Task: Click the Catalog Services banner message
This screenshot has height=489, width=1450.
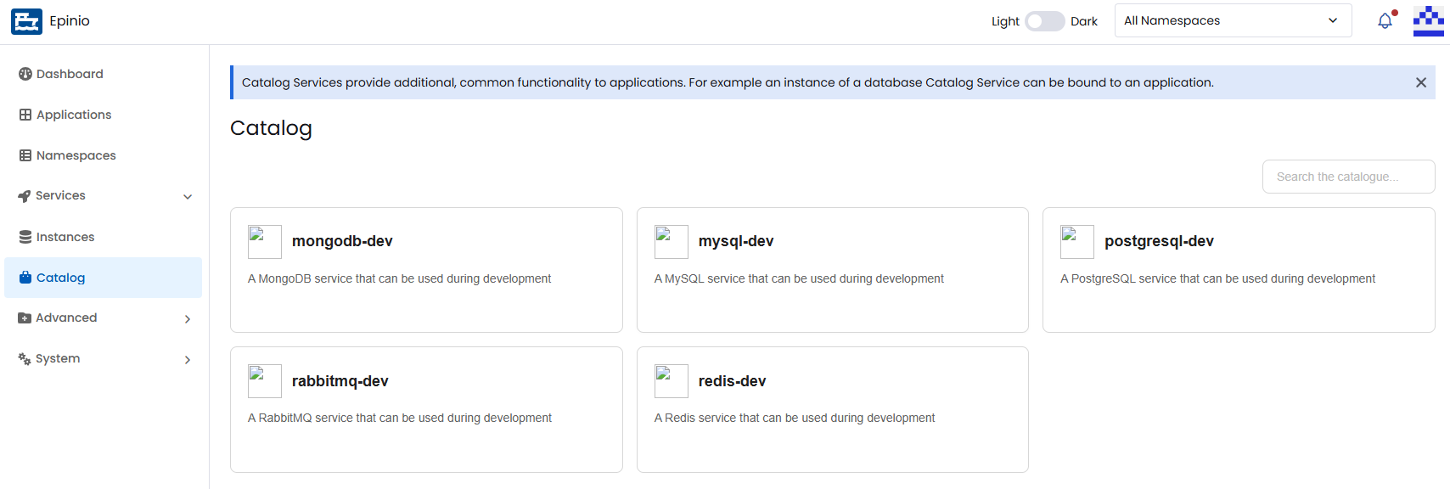Action: click(728, 82)
